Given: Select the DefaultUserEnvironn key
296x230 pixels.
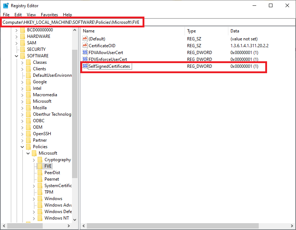Looking at the screenshot, I should point(52,75).
